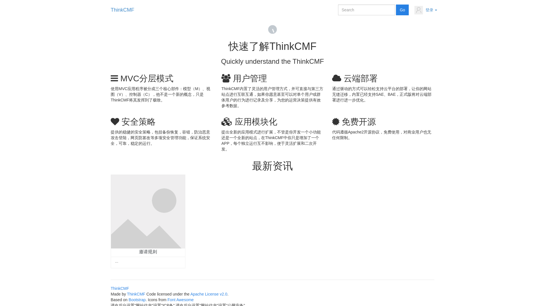Click the paragraph starting 通过驱动的方式
Screen dimensions: 545x306
click(x=382, y=95)
